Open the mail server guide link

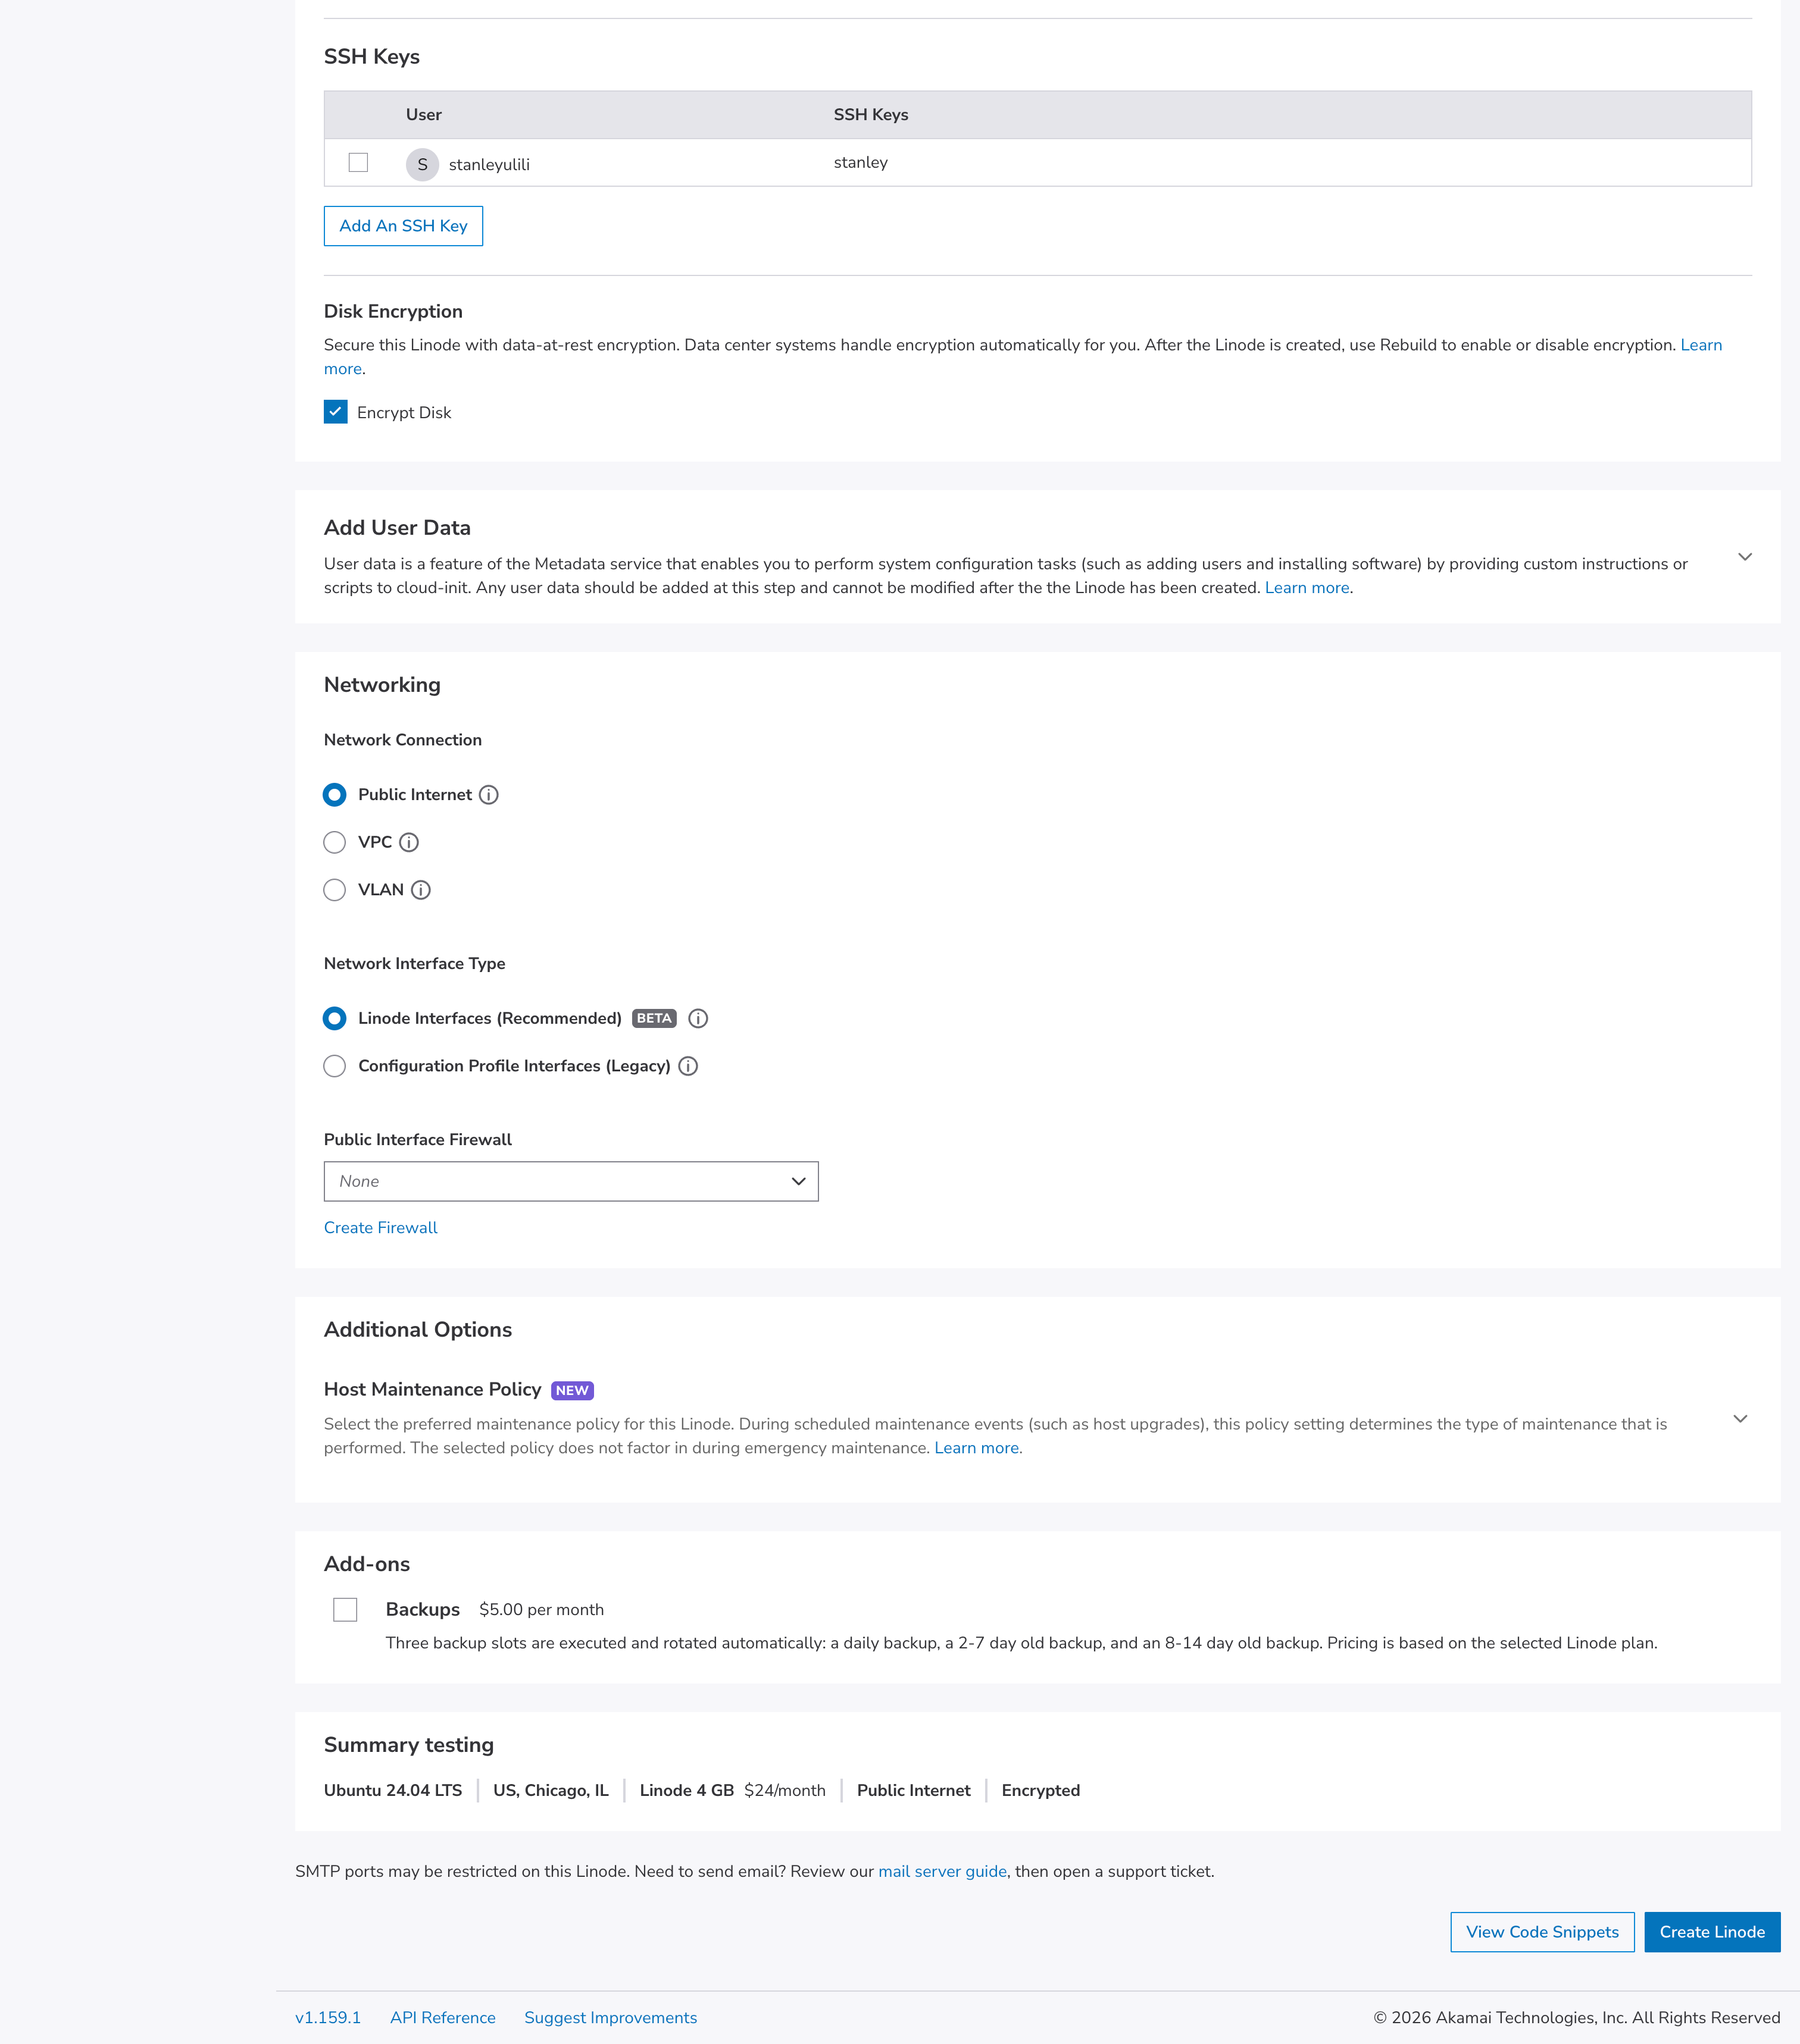coord(942,1871)
